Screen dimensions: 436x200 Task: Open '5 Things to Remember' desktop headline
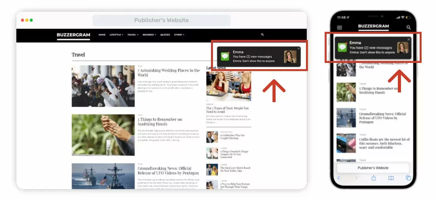(x=160, y=122)
